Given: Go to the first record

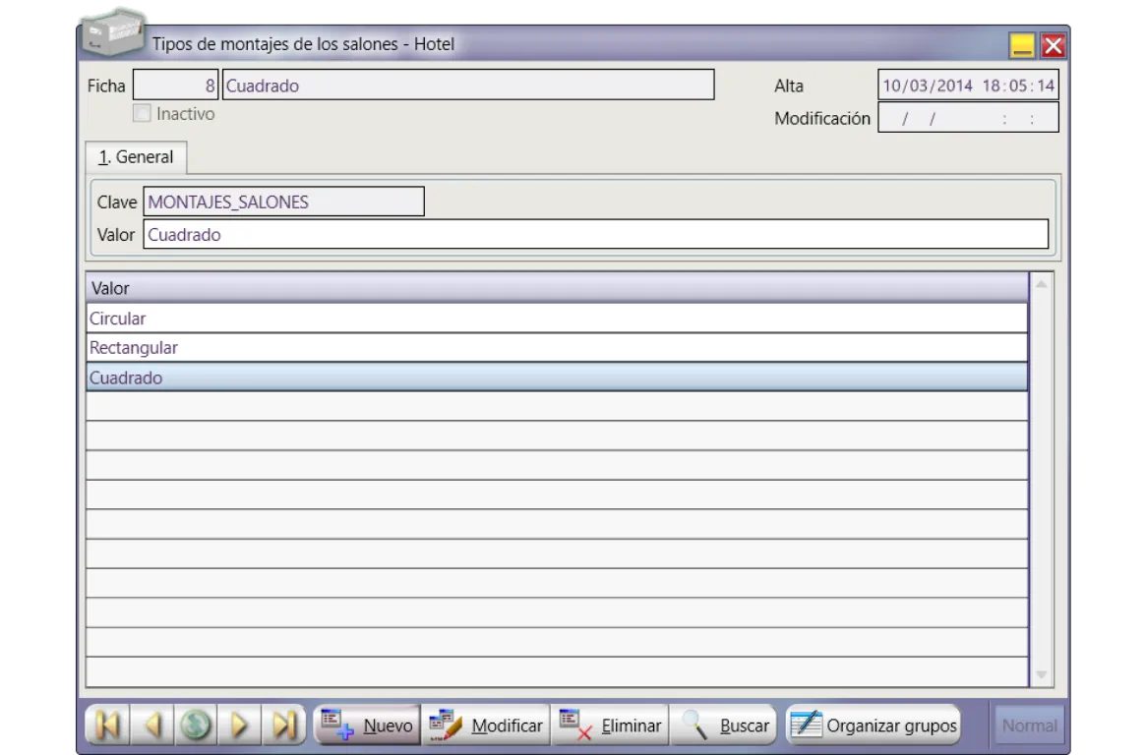Looking at the screenshot, I should point(108,726).
